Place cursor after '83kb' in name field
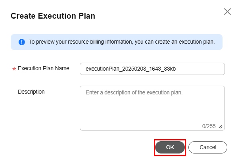This screenshot has width=238, height=165. [x=176, y=69]
